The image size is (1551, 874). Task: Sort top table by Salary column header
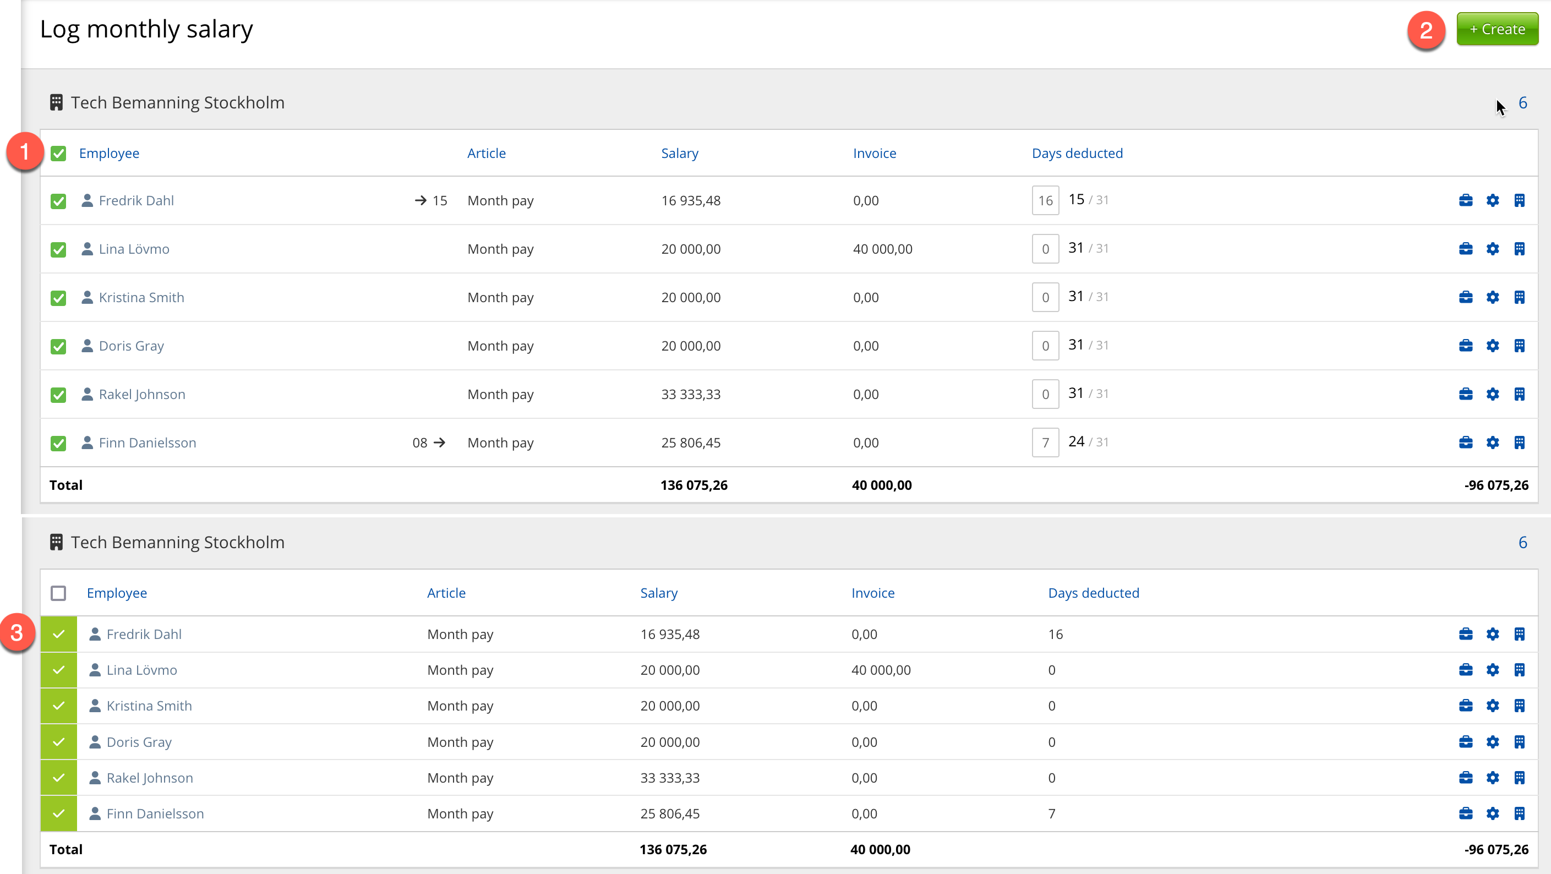pyautogui.click(x=679, y=154)
